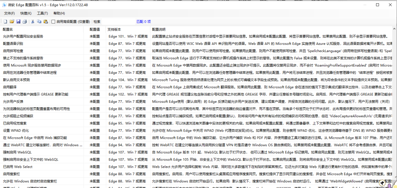Viewport: 397px width, 188px height.
Task: Click description text of 启用拼写检查 row
Action: point(272,51)
